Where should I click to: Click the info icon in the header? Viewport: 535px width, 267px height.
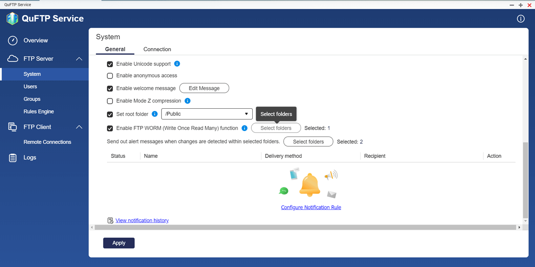(520, 19)
